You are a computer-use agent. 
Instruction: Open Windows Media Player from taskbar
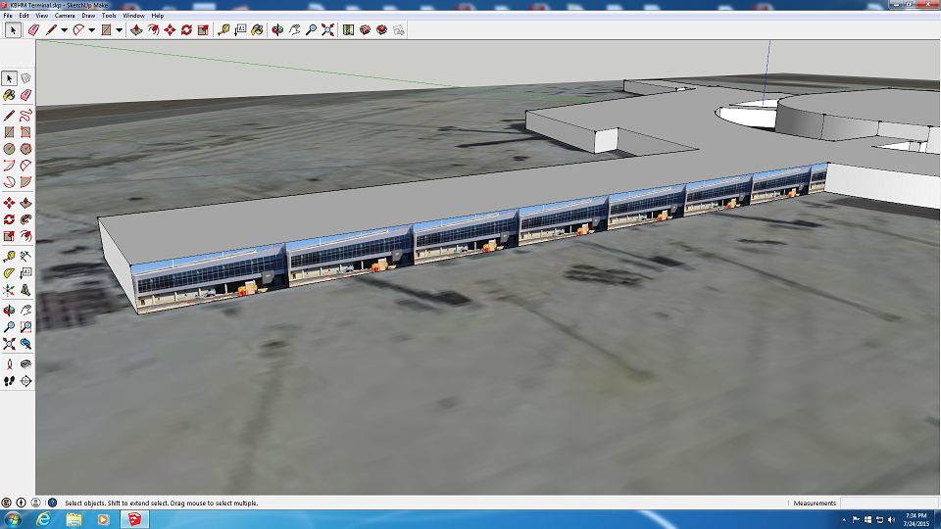click(103, 519)
